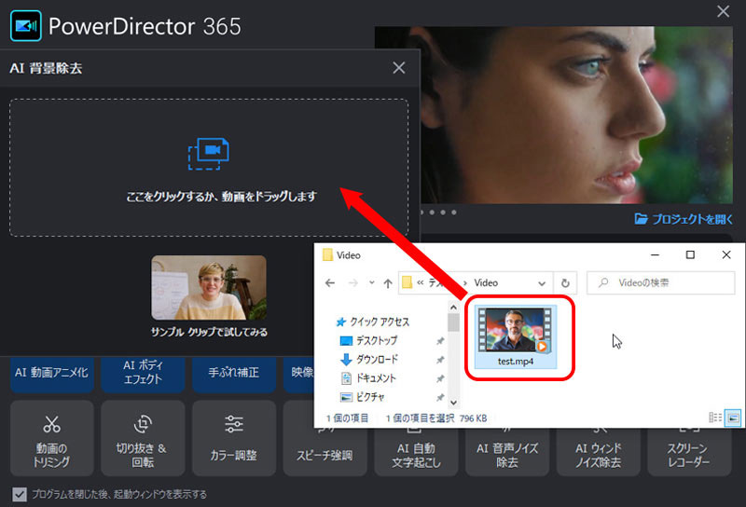Close the PowerDirector launcher window
The width and height of the screenshot is (746, 507).
(724, 11)
